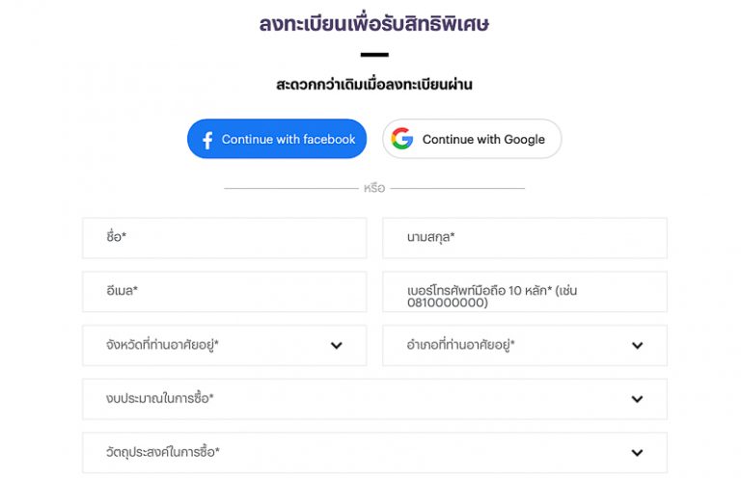Image resolution: width=741 pixels, height=478 pixels.
Task: Choose Continue with Google button
Action: [x=472, y=139]
